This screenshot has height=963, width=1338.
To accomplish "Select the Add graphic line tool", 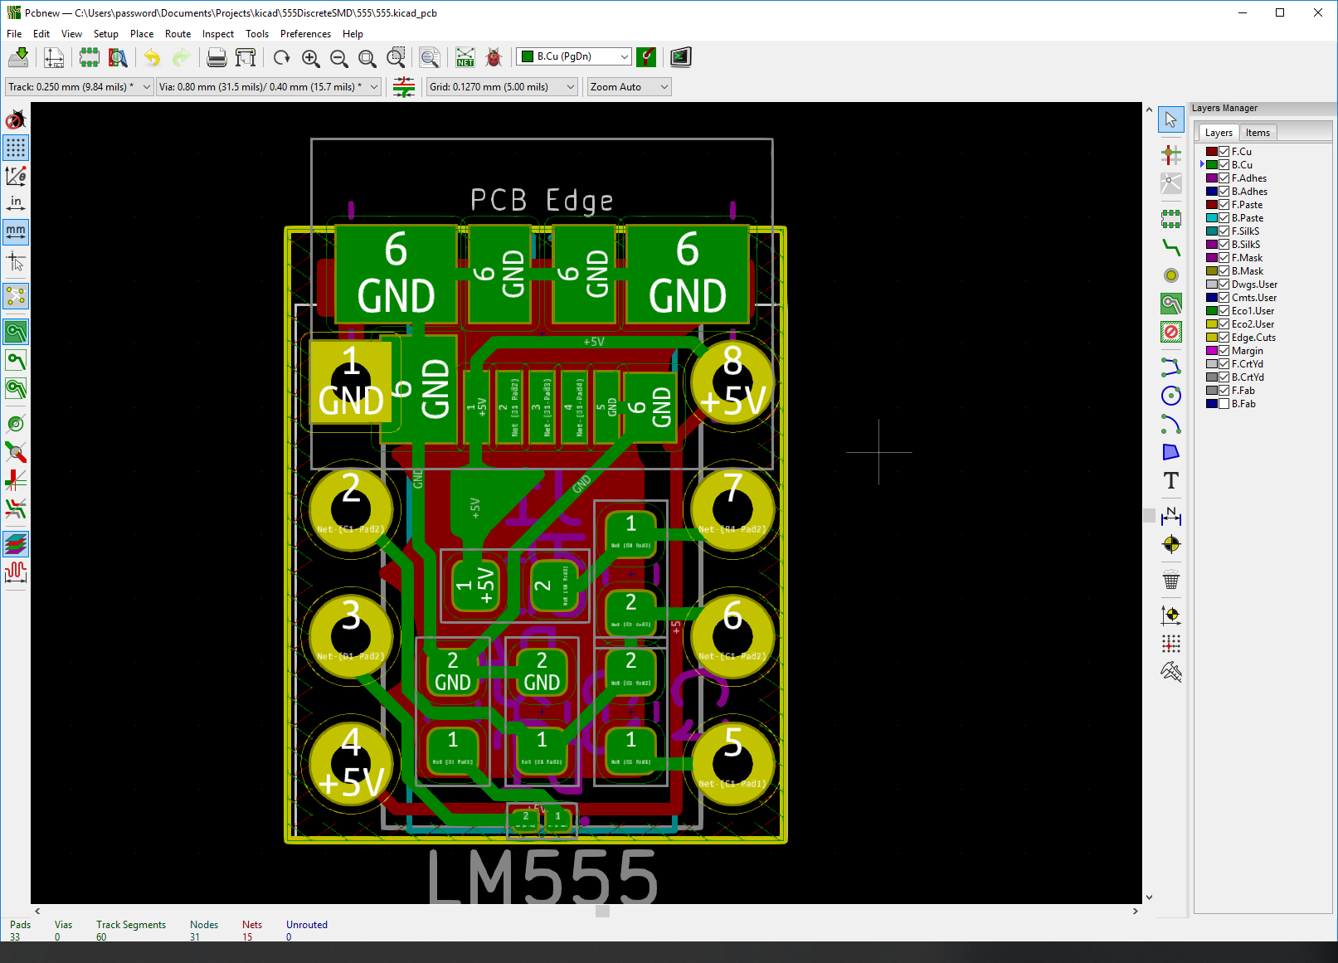I will [x=1170, y=367].
